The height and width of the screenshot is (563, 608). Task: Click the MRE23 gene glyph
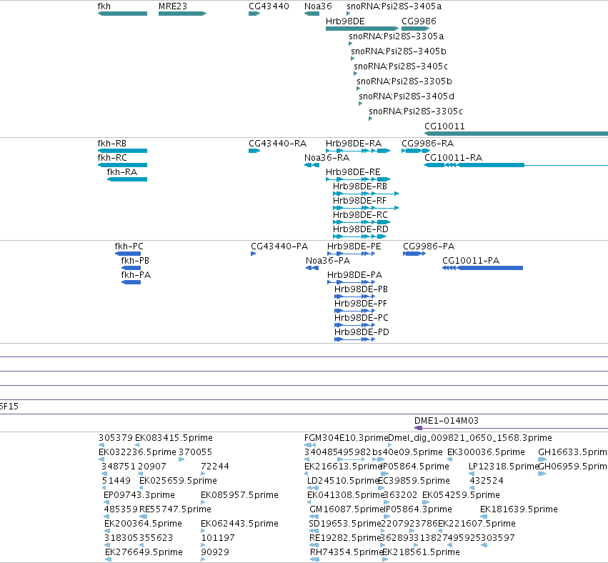click(x=182, y=14)
